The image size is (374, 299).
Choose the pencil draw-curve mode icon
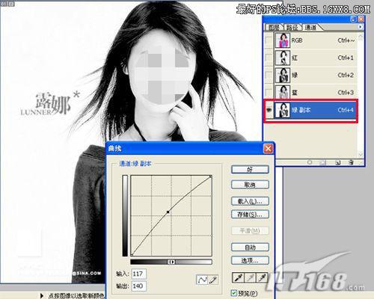click(x=213, y=280)
